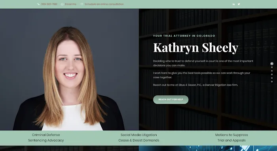Image resolution: width=277 pixels, height=151 pixels.
Task: Open Schedule an online consultation link
Action: tap(104, 4)
